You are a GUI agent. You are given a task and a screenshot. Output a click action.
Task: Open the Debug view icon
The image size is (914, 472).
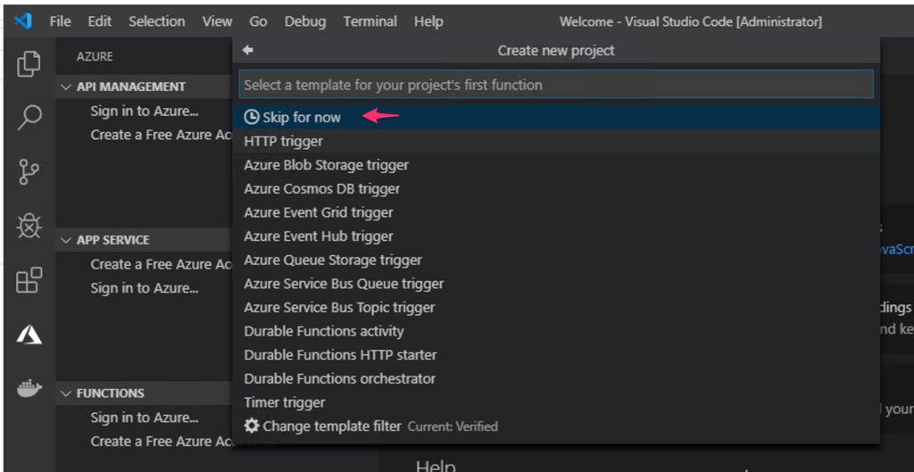pyautogui.click(x=29, y=227)
